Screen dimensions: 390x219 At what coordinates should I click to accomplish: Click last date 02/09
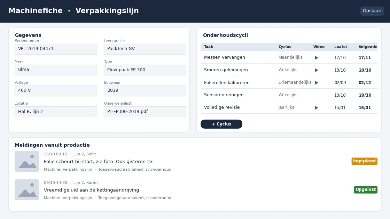pos(340,83)
